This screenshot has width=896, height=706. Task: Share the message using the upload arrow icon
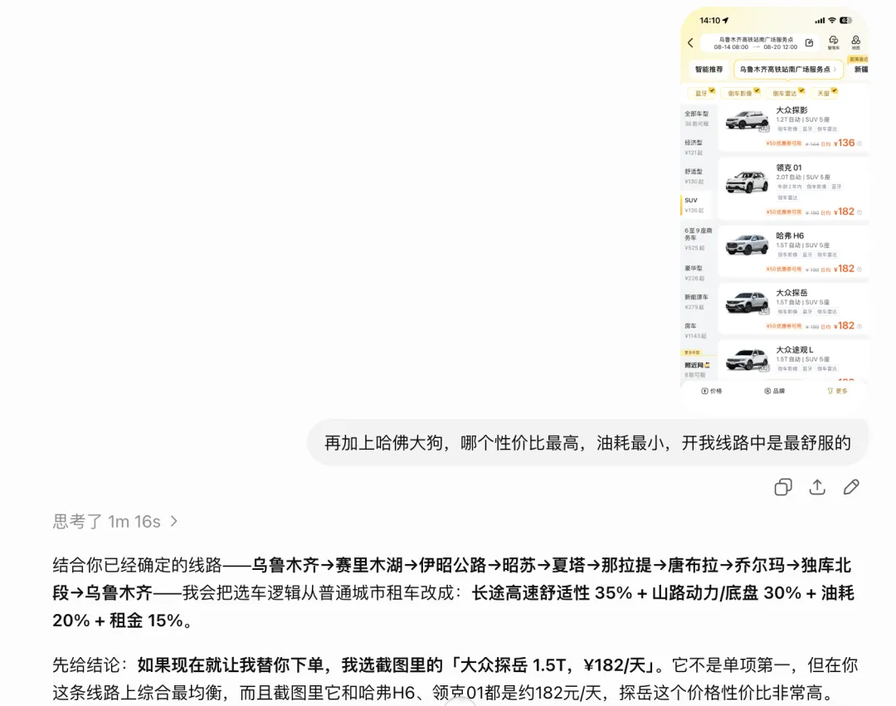[x=817, y=487]
